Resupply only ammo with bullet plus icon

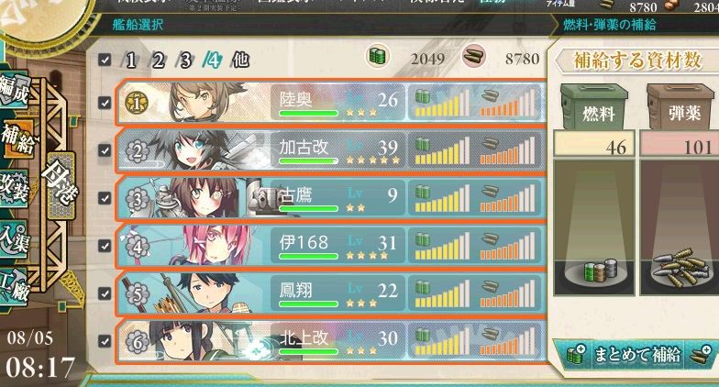click(x=701, y=354)
